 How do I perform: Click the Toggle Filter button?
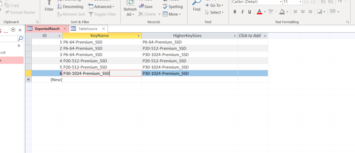point(102,14)
